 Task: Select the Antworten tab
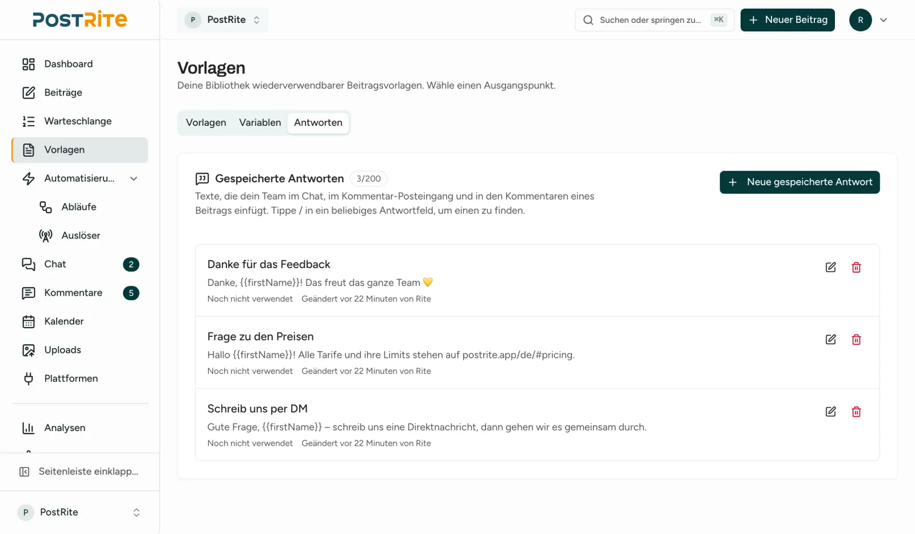pos(318,122)
